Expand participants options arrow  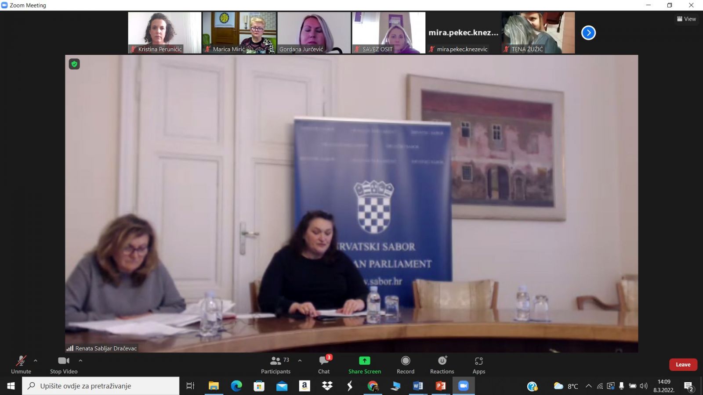pos(300,361)
